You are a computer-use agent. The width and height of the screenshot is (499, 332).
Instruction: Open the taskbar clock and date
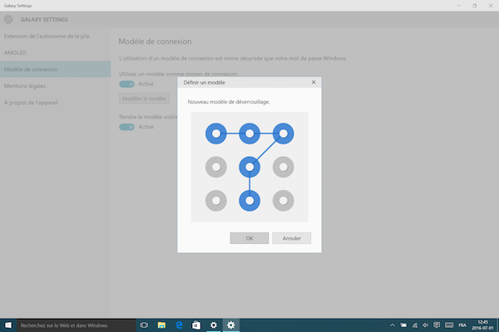482,325
